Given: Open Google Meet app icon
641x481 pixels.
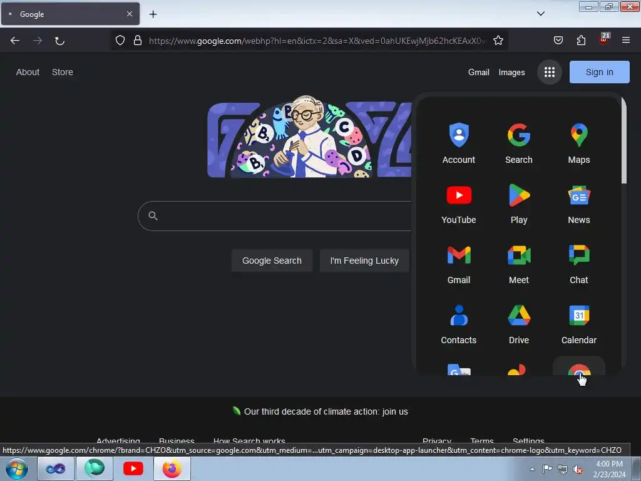Looking at the screenshot, I should [519, 264].
